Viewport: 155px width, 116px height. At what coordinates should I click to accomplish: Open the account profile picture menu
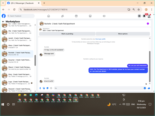(x=149, y=16)
